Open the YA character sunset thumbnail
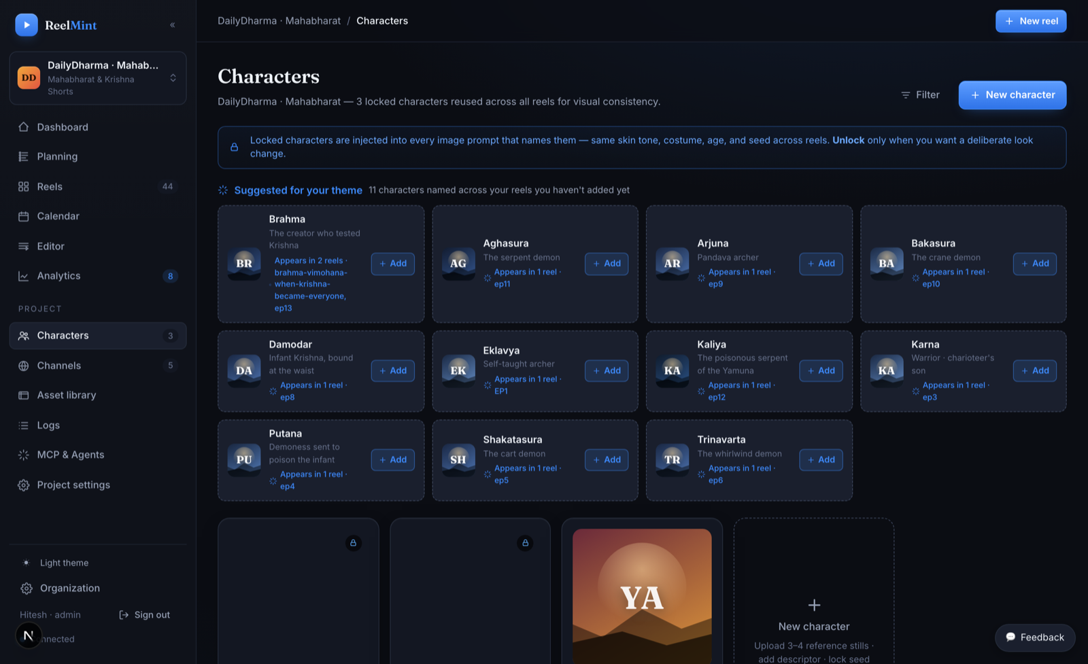 click(642, 596)
